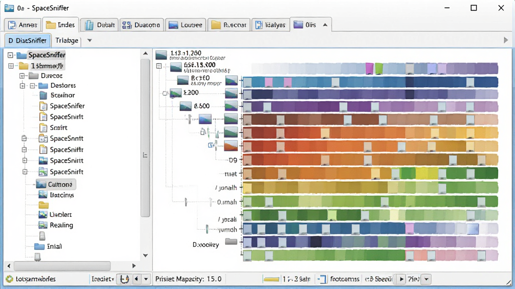
Task: Select the 1Sbmmeify yellow folder
Action: click(23, 66)
